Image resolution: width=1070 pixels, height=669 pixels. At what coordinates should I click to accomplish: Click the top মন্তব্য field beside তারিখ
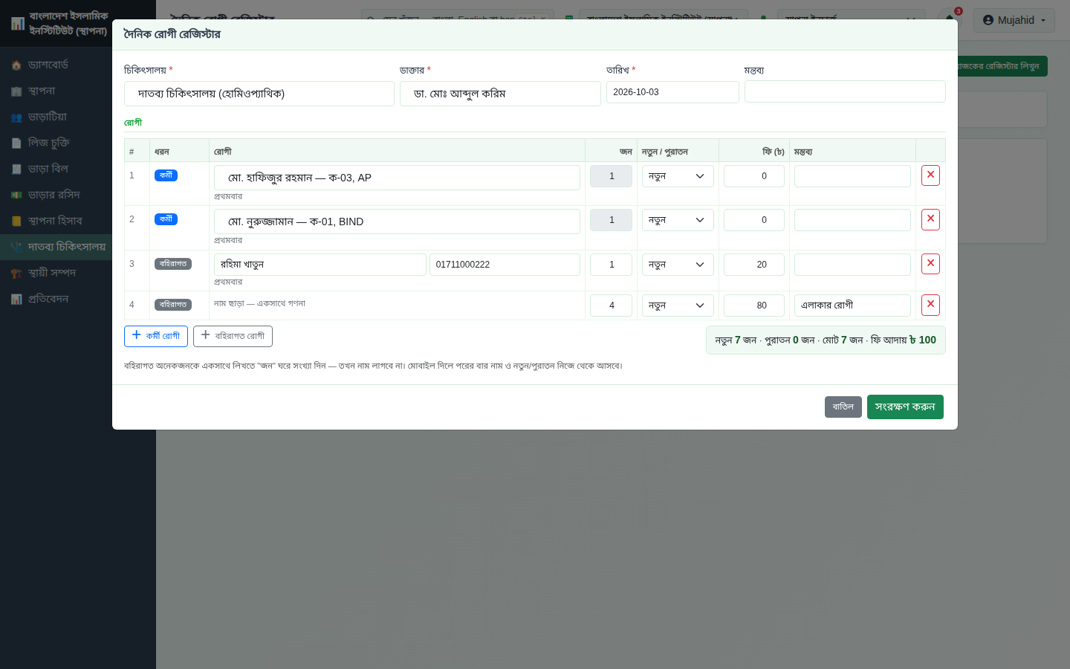click(845, 91)
